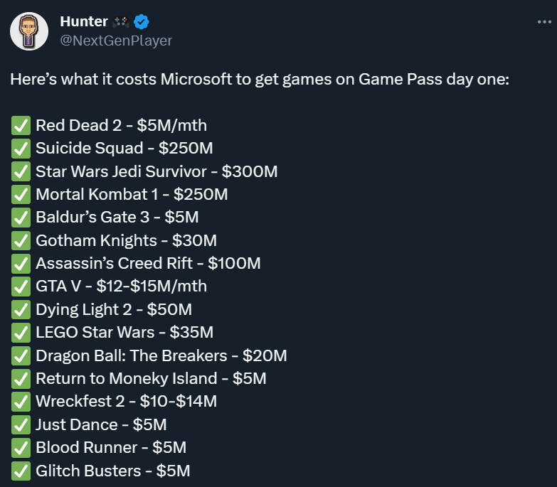Click the green checkmark beside GTA V
Viewport: 557px width, 487px height.
click(x=21, y=287)
